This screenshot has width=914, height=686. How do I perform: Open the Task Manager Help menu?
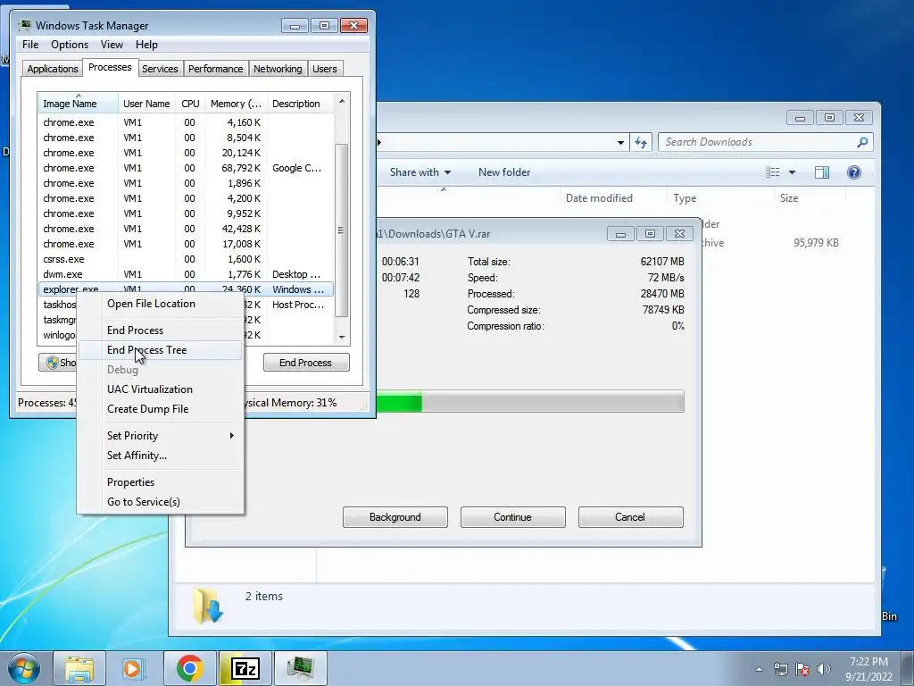[x=146, y=45]
